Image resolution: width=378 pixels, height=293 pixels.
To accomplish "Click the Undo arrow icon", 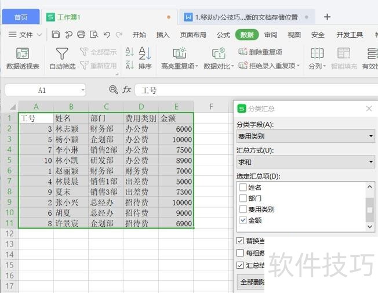I will point(107,34).
